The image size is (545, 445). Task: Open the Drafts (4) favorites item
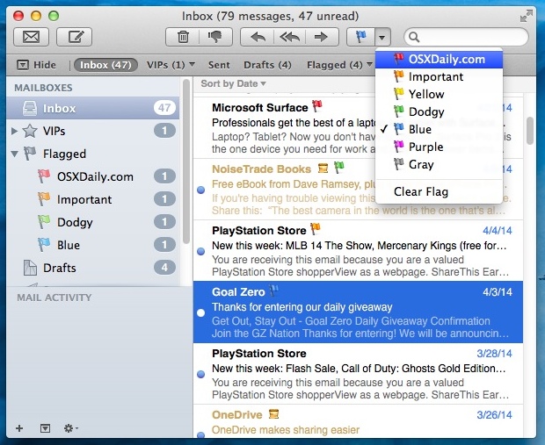pyautogui.click(x=267, y=65)
